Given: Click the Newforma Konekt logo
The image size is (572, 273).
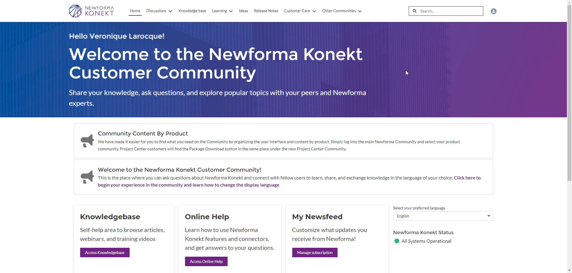Looking at the screenshot, I should [x=91, y=11].
